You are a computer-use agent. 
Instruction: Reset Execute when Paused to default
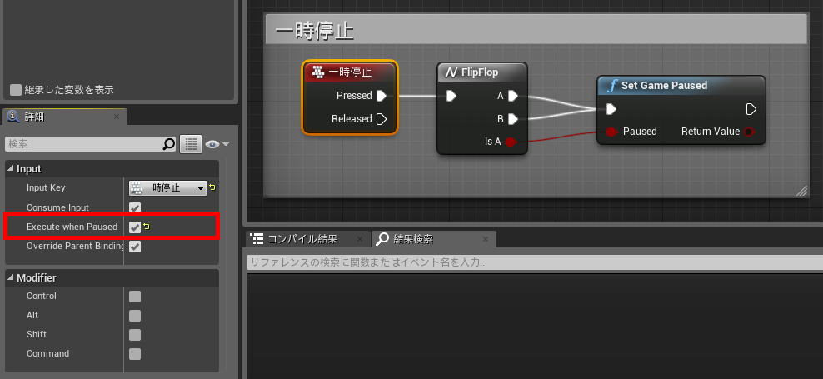click(147, 227)
